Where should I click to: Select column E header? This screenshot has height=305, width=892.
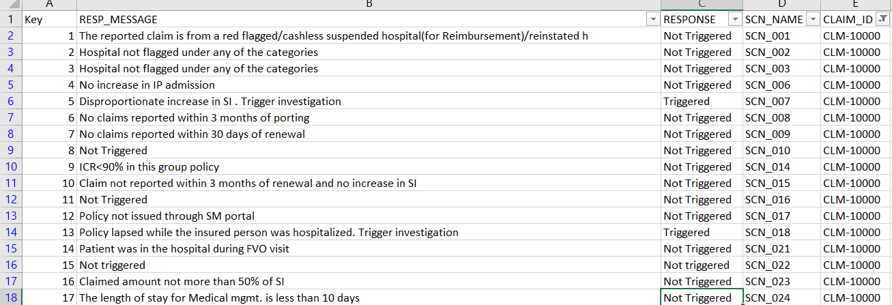coord(856,4)
